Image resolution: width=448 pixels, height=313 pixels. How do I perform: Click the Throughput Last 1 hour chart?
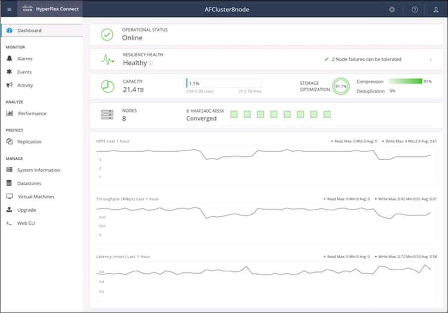[x=266, y=224]
